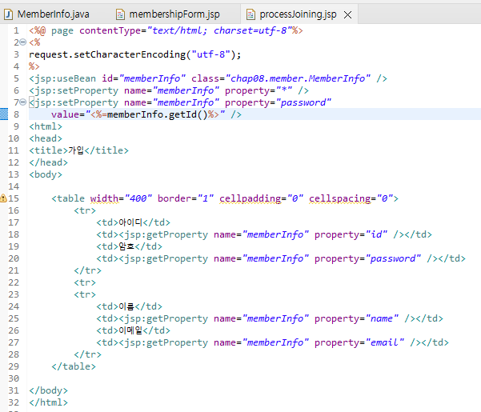Click the border="1" attribute on line 15

tap(186, 198)
